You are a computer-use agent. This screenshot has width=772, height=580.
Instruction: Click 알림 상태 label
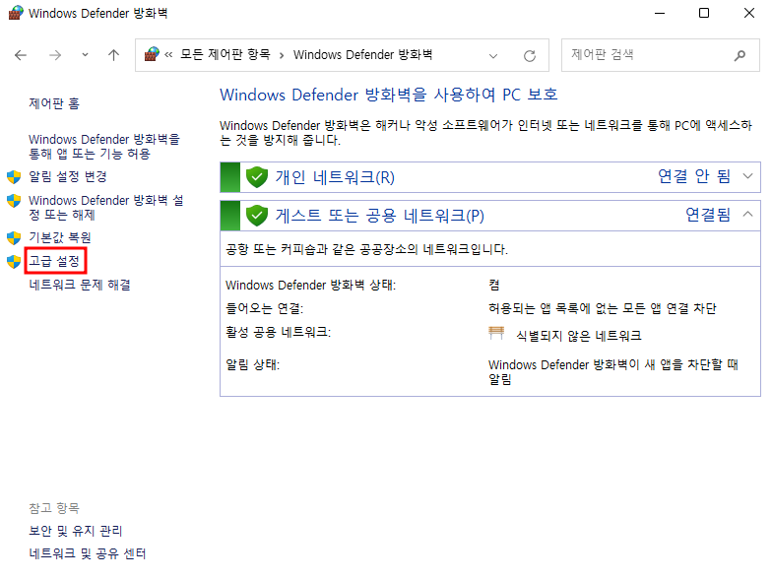pyautogui.click(x=252, y=364)
